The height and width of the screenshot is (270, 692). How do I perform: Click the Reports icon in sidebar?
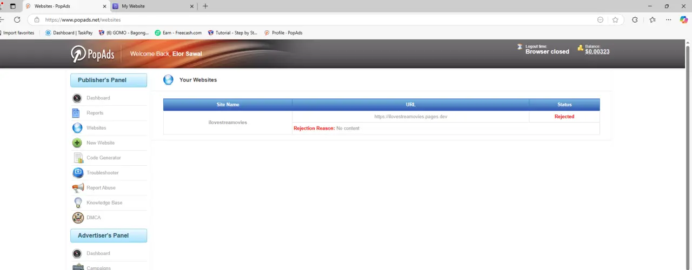click(76, 113)
